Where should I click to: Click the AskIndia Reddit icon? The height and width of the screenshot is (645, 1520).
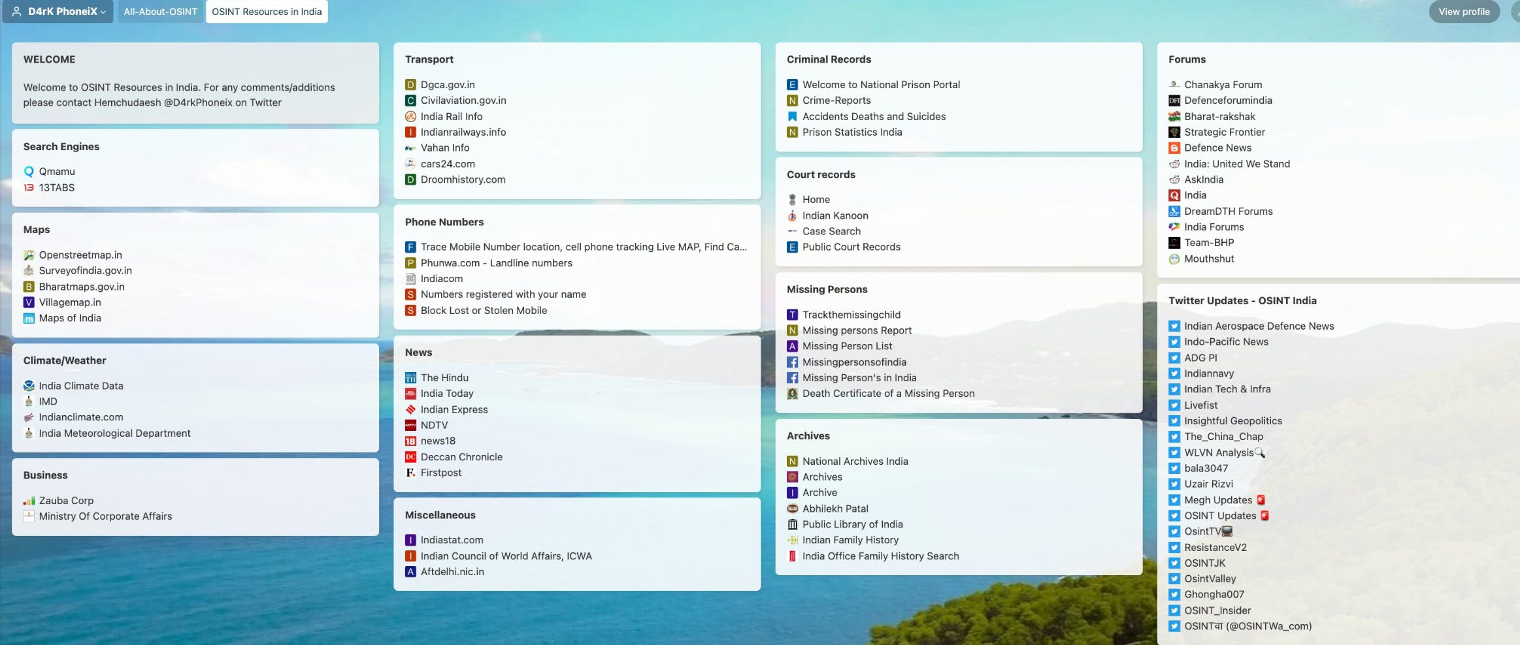coord(1174,180)
